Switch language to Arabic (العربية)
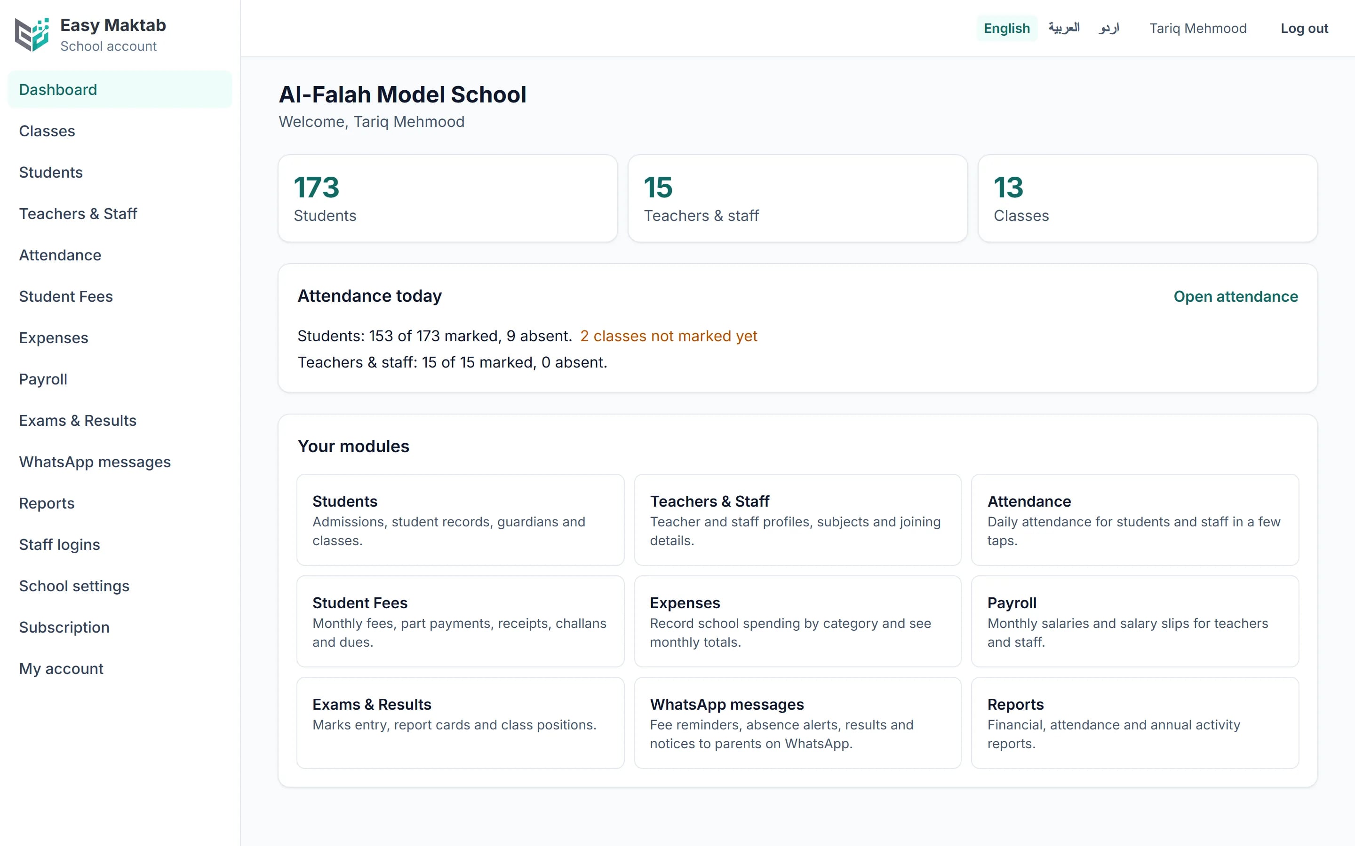The width and height of the screenshot is (1355, 846). (x=1064, y=28)
